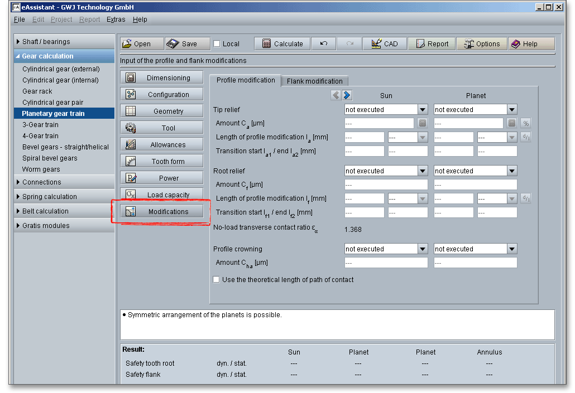Image resolution: width=575 pixels, height=393 pixels.
Task: Click the Sun profile crowning amount field
Action: [386, 263]
